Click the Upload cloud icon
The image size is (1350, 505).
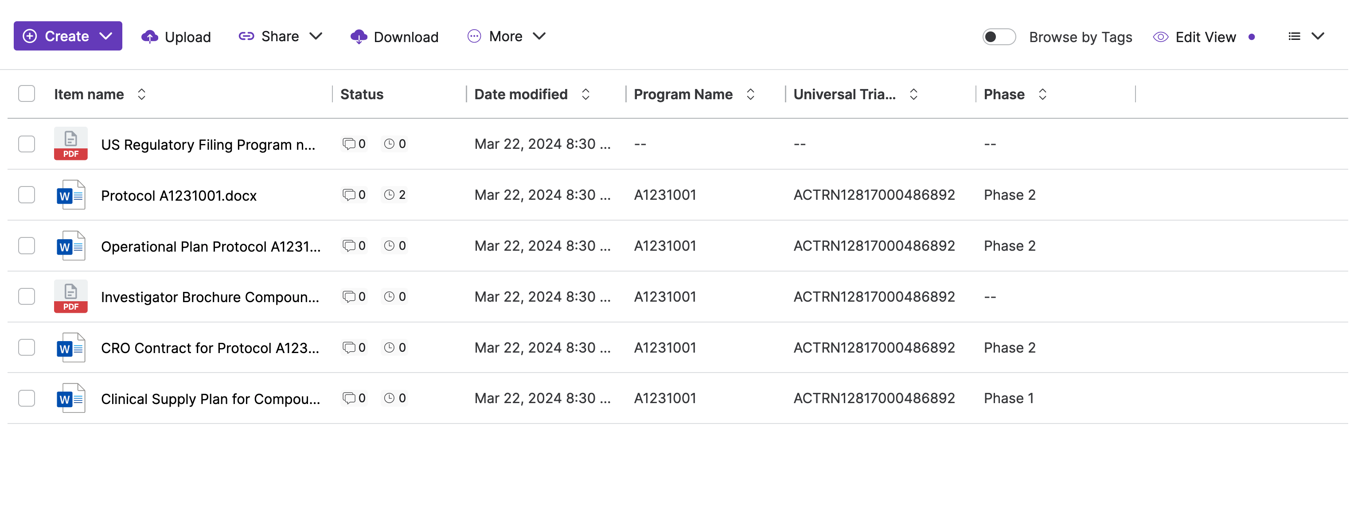point(150,37)
